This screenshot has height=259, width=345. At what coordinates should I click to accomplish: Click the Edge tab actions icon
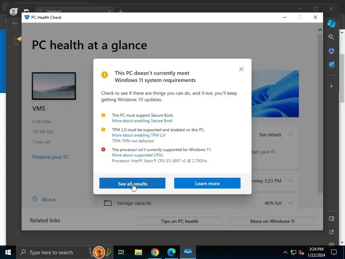point(26,11)
